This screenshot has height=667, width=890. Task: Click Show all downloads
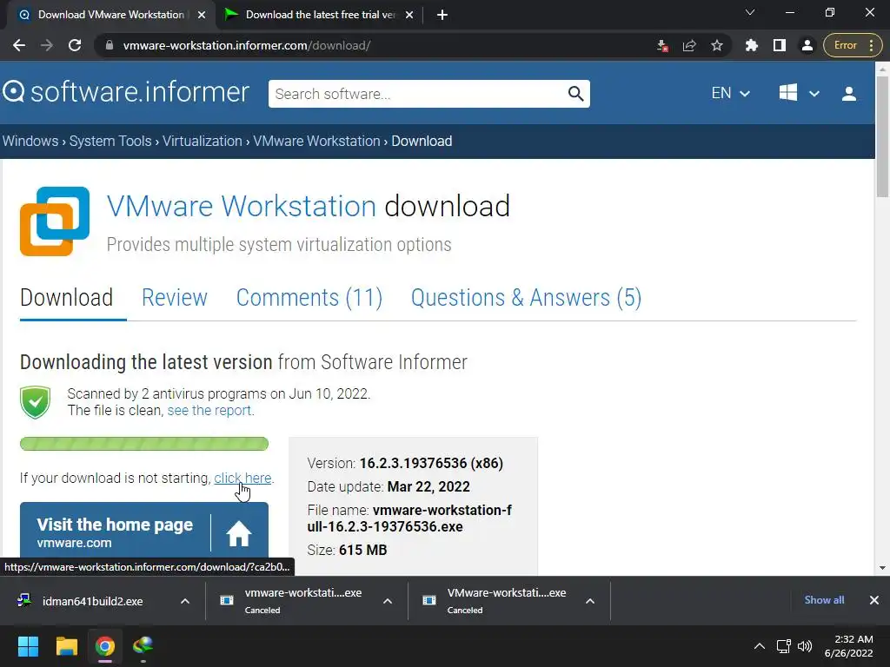[824, 600]
